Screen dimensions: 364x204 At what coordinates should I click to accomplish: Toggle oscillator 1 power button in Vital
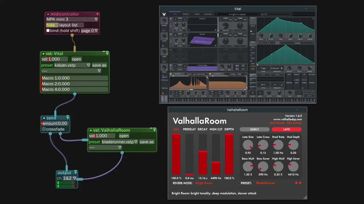[x=170, y=18]
